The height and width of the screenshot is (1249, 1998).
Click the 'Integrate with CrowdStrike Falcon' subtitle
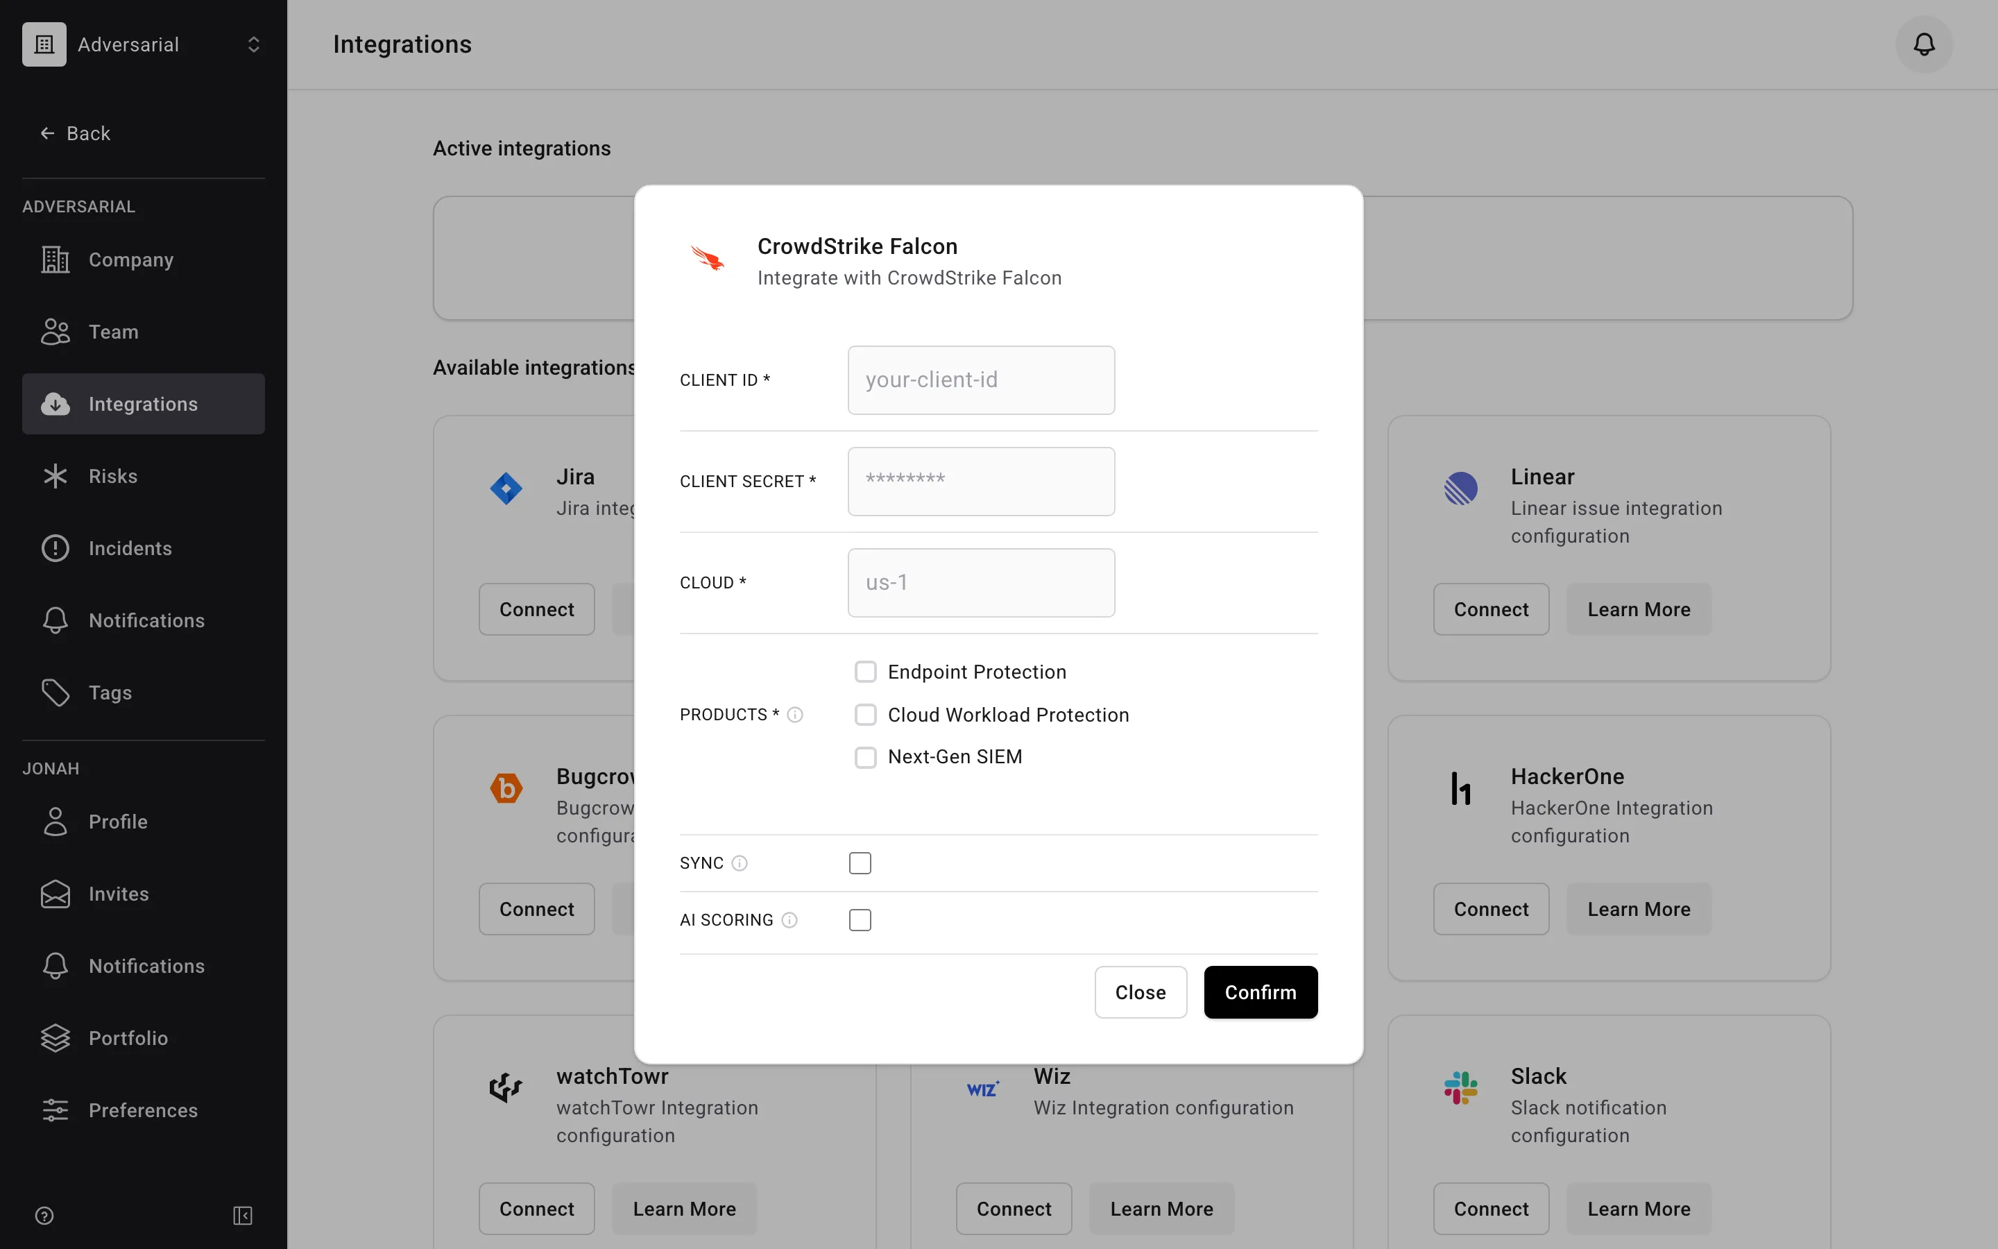click(909, 278)
